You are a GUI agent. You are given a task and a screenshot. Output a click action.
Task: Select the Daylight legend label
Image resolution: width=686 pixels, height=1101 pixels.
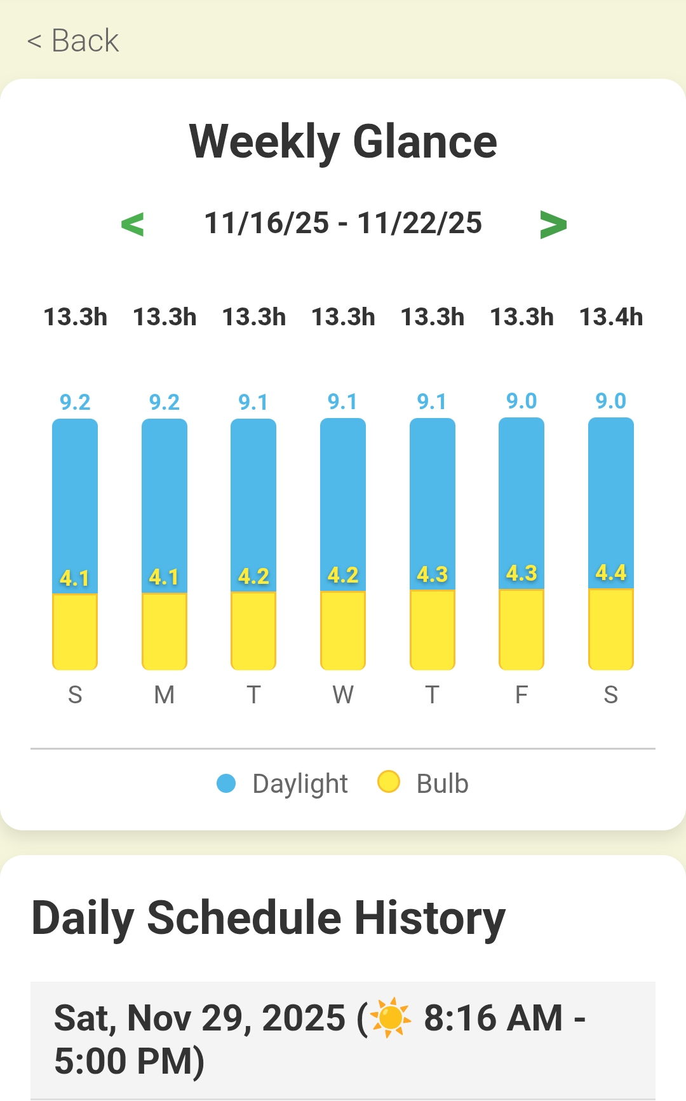point(300,784)
